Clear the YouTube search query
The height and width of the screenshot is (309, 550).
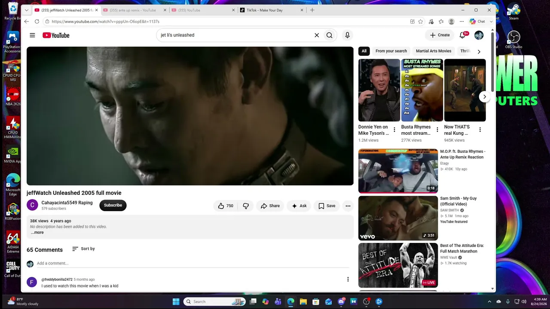(x=317, y=35)
